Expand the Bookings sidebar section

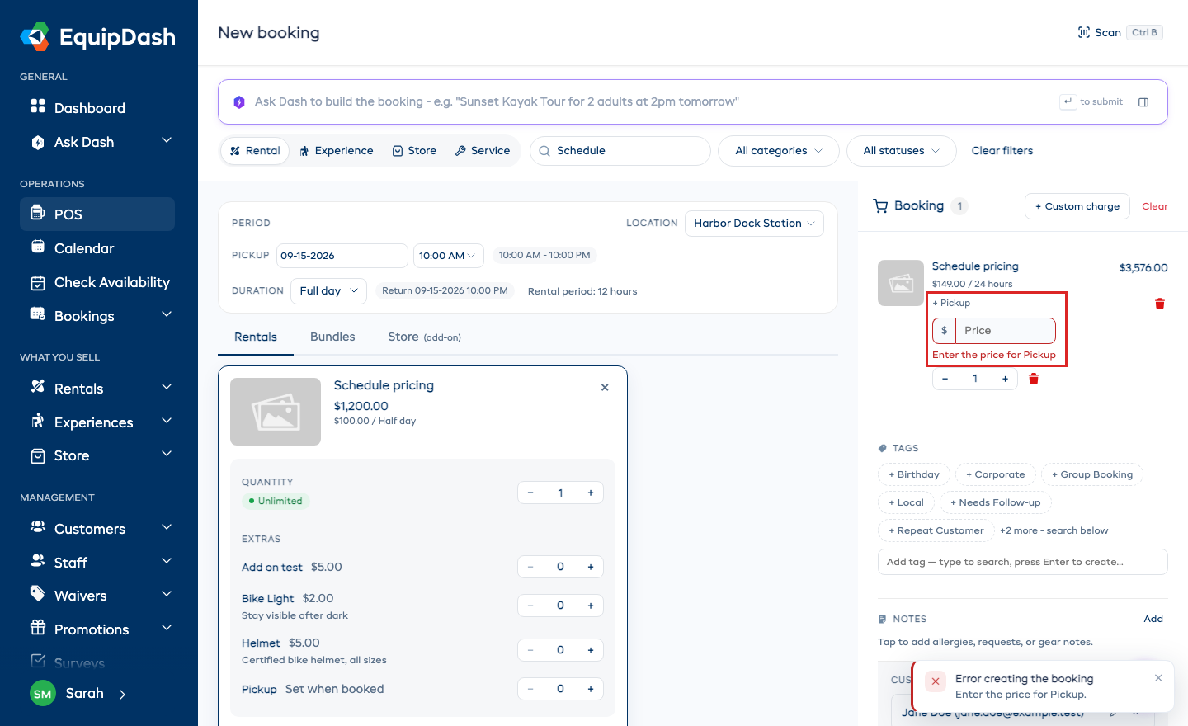167,315
